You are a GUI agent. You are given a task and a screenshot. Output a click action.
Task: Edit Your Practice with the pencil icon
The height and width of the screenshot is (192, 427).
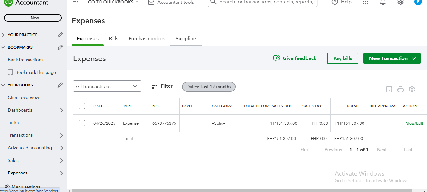coord(60,35)
